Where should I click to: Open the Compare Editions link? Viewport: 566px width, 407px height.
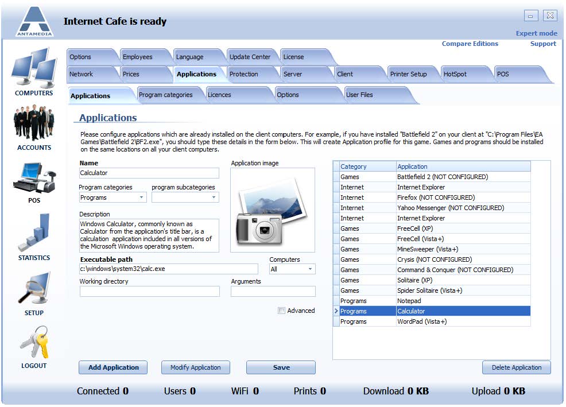point(470,44)
